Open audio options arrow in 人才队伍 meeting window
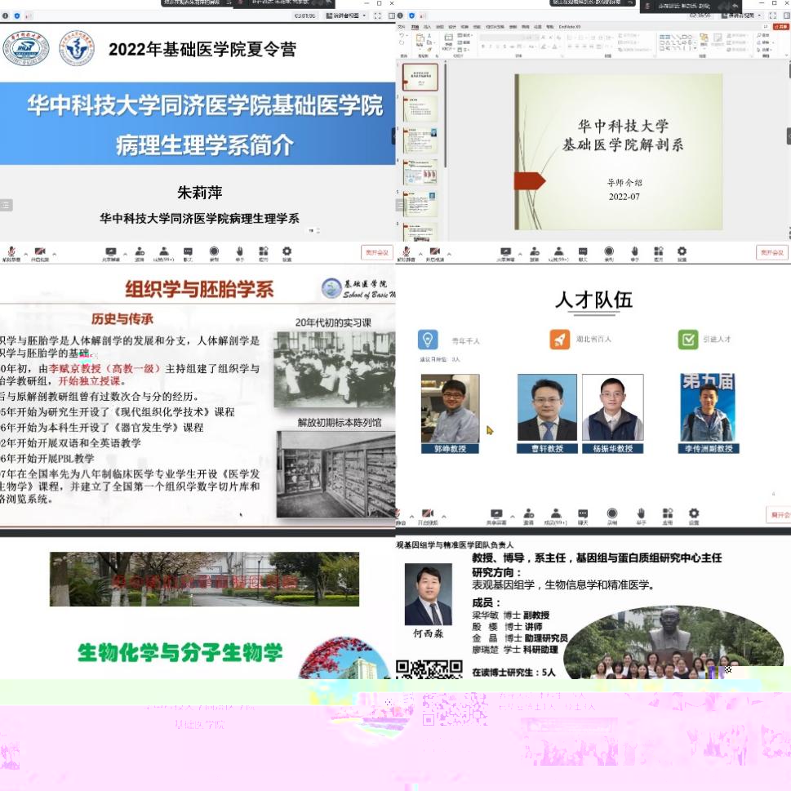This screenshot has width=791, height=791. [x=411, y=517]
